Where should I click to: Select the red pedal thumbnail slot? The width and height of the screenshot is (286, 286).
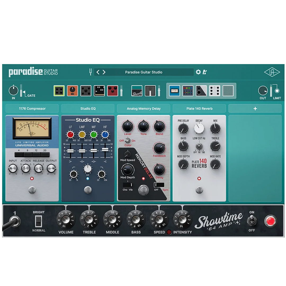113,91
